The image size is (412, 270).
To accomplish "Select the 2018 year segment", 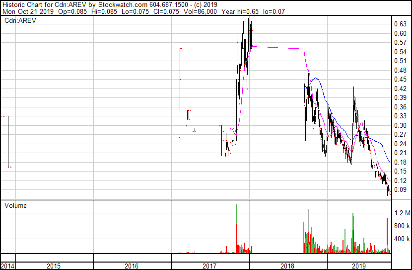I will 287,266.
